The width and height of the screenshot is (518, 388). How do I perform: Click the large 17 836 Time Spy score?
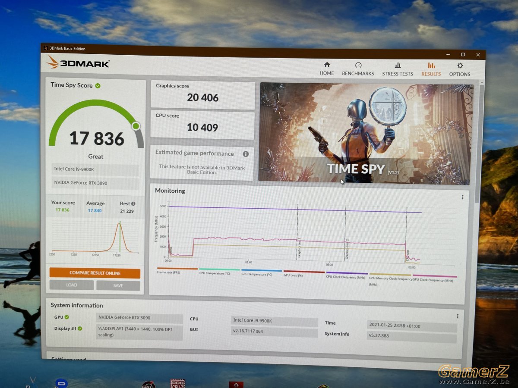click(x=97, y=138)
